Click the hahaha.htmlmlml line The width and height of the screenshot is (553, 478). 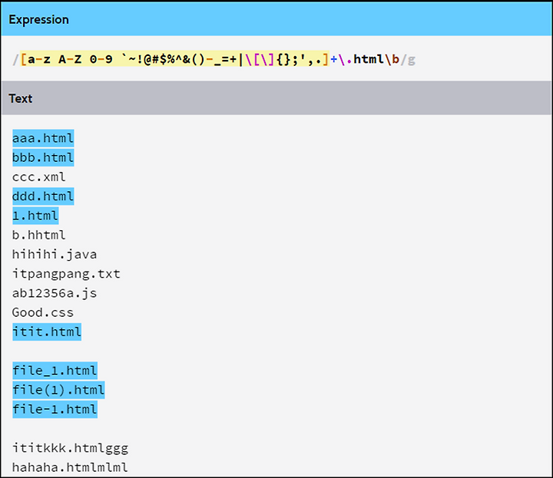70,467
